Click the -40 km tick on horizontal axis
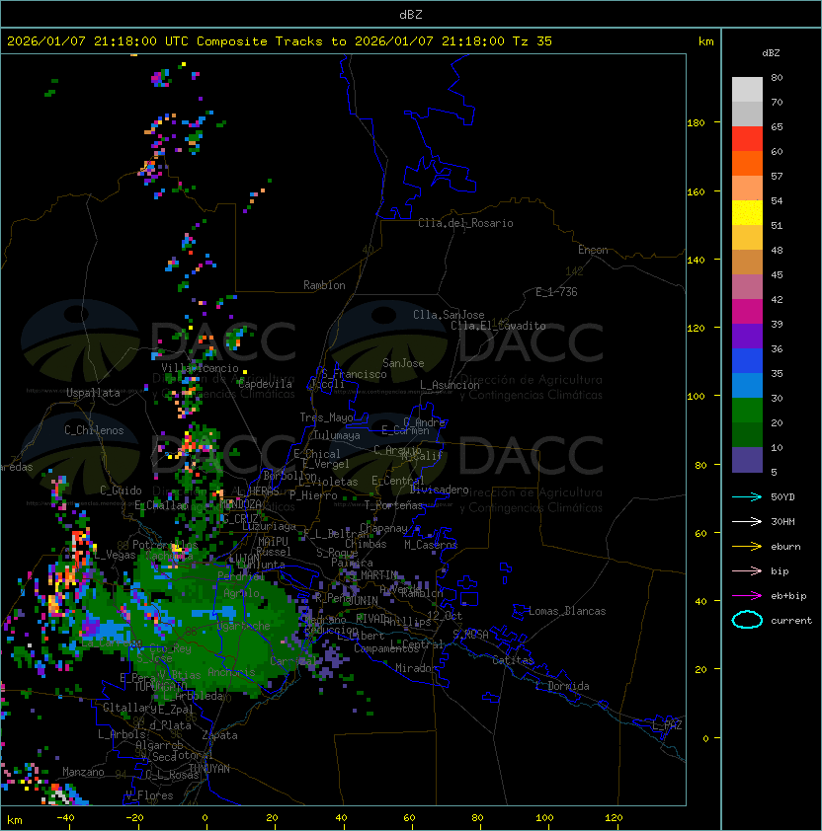This screenshot has height=831, width=822. pos(65,818)
